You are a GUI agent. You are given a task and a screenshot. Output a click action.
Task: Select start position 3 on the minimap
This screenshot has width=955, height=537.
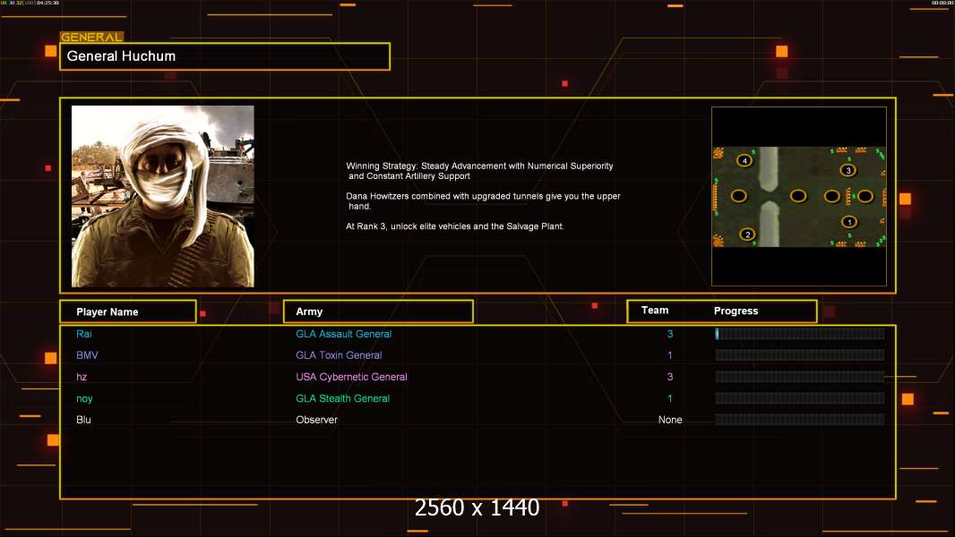tap(848, 170)
